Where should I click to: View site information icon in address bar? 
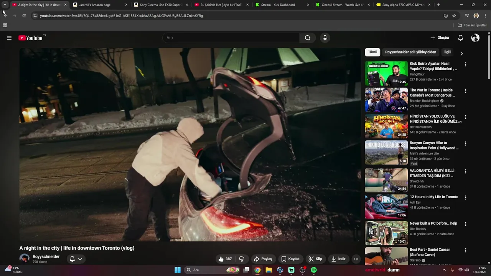point(35,16)
